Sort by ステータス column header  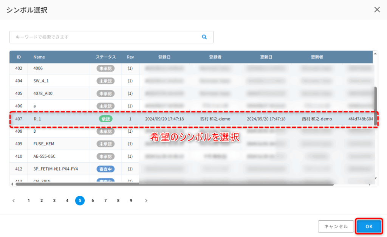tap(106, 57)
